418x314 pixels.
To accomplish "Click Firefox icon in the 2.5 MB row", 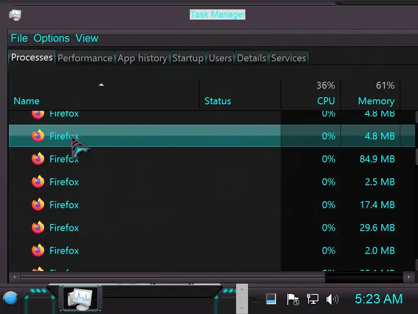I will click(x=38, y=182).
